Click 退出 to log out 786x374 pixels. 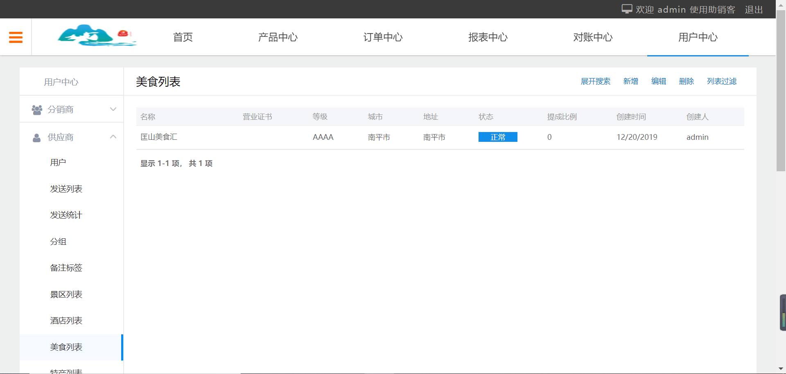(x=754, y=9)
